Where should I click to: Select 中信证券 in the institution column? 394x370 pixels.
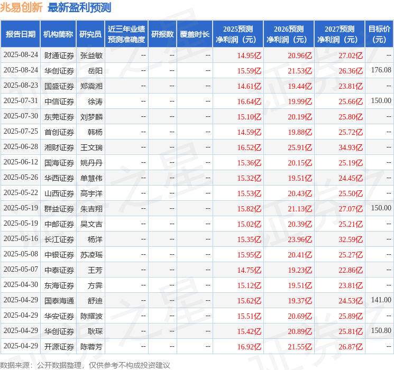[x=59, y=101]
